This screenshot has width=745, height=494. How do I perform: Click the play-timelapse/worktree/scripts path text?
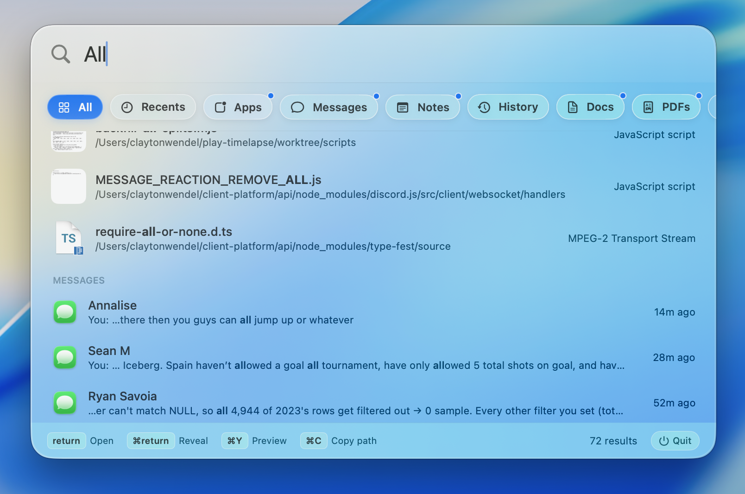pyautogui.click(x=226, y=143)
